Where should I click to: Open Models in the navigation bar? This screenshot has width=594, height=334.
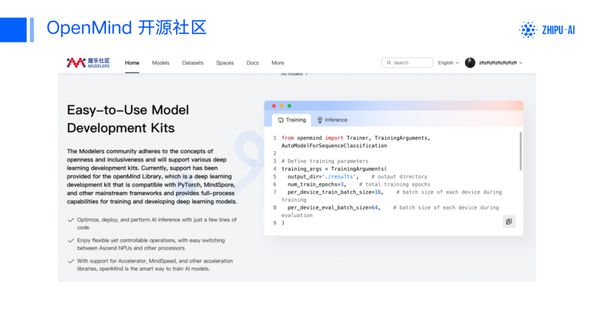161,63
